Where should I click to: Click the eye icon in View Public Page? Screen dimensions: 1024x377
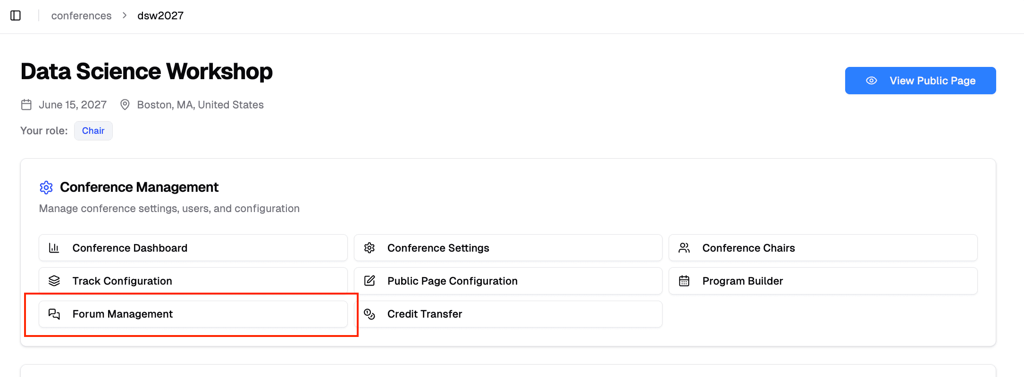[872, 81]
